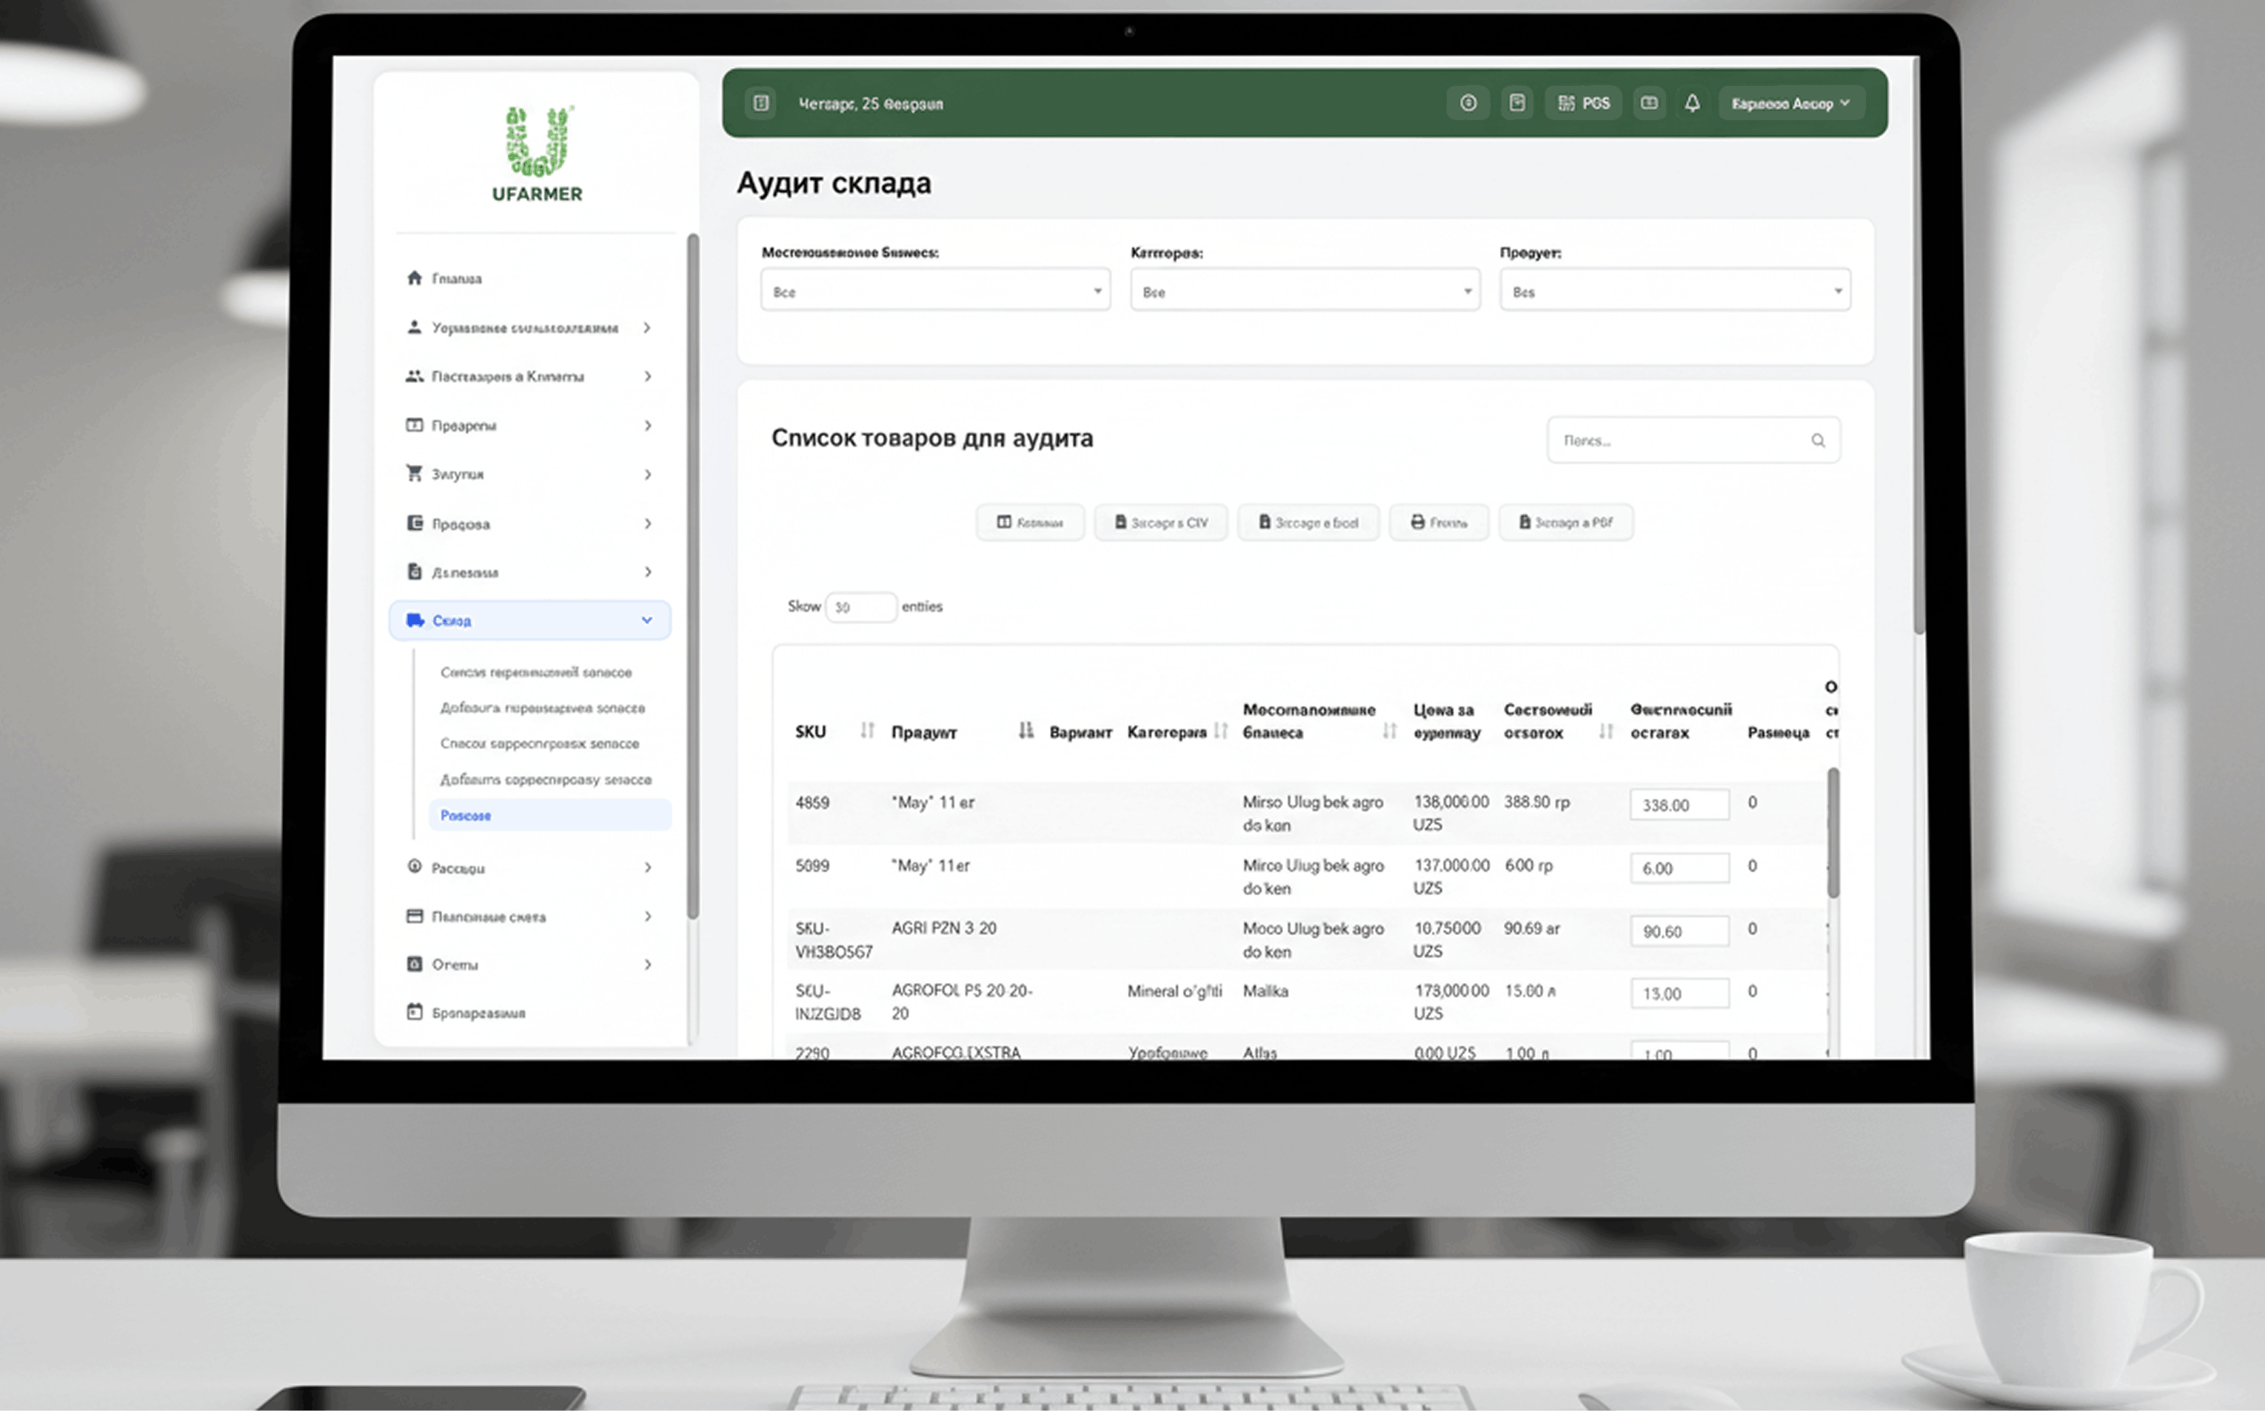The image size is (2265, 1411).
Task: Click the search magnifier icon
Action: click(1818, 440)
